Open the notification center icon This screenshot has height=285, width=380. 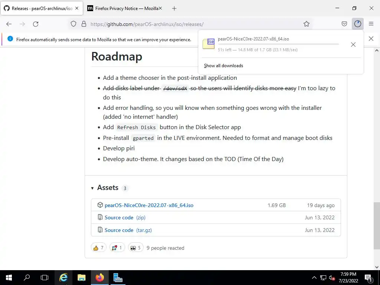368,278
